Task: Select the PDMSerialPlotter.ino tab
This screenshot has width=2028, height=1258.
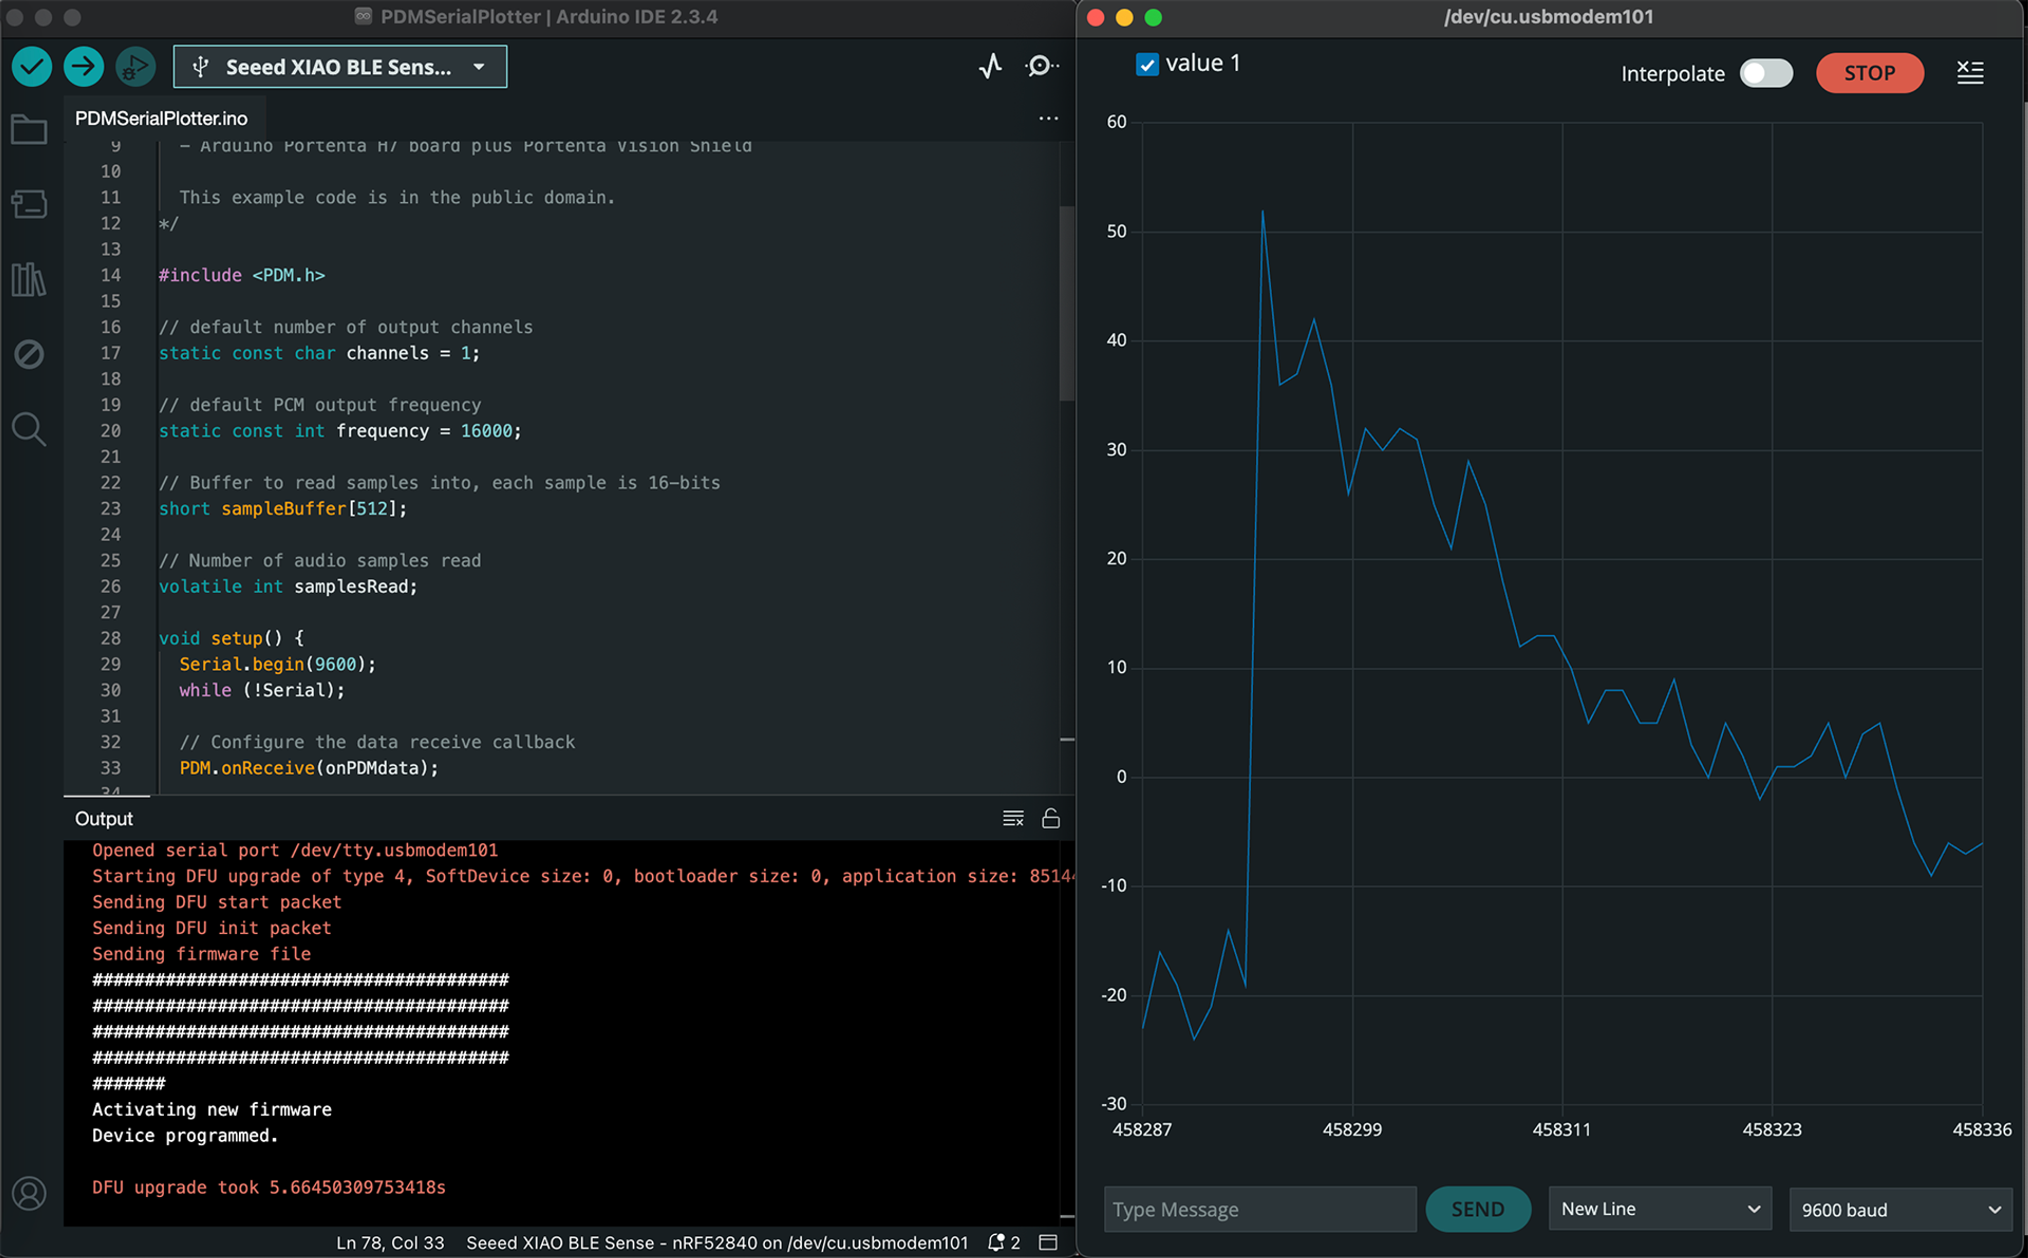Action: point(162,118)
